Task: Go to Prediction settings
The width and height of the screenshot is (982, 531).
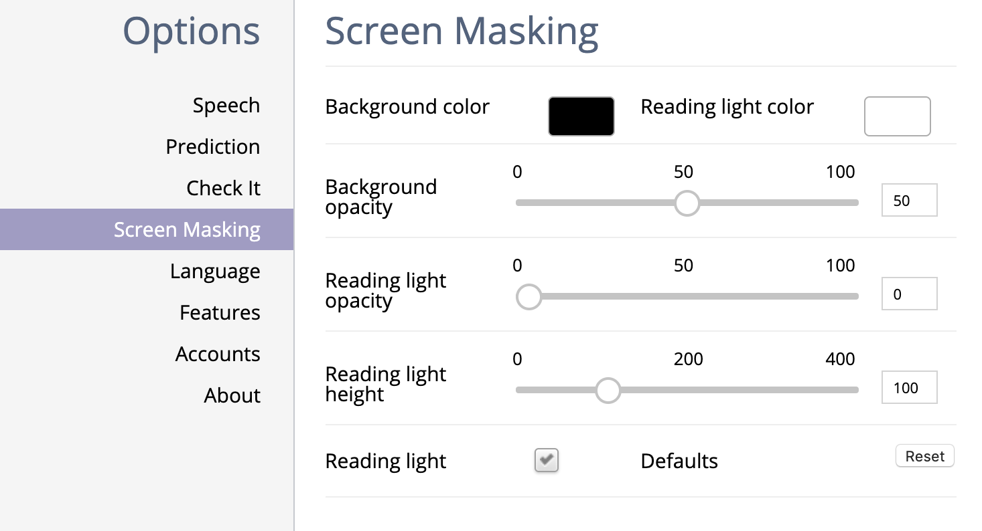Action: 212,147
